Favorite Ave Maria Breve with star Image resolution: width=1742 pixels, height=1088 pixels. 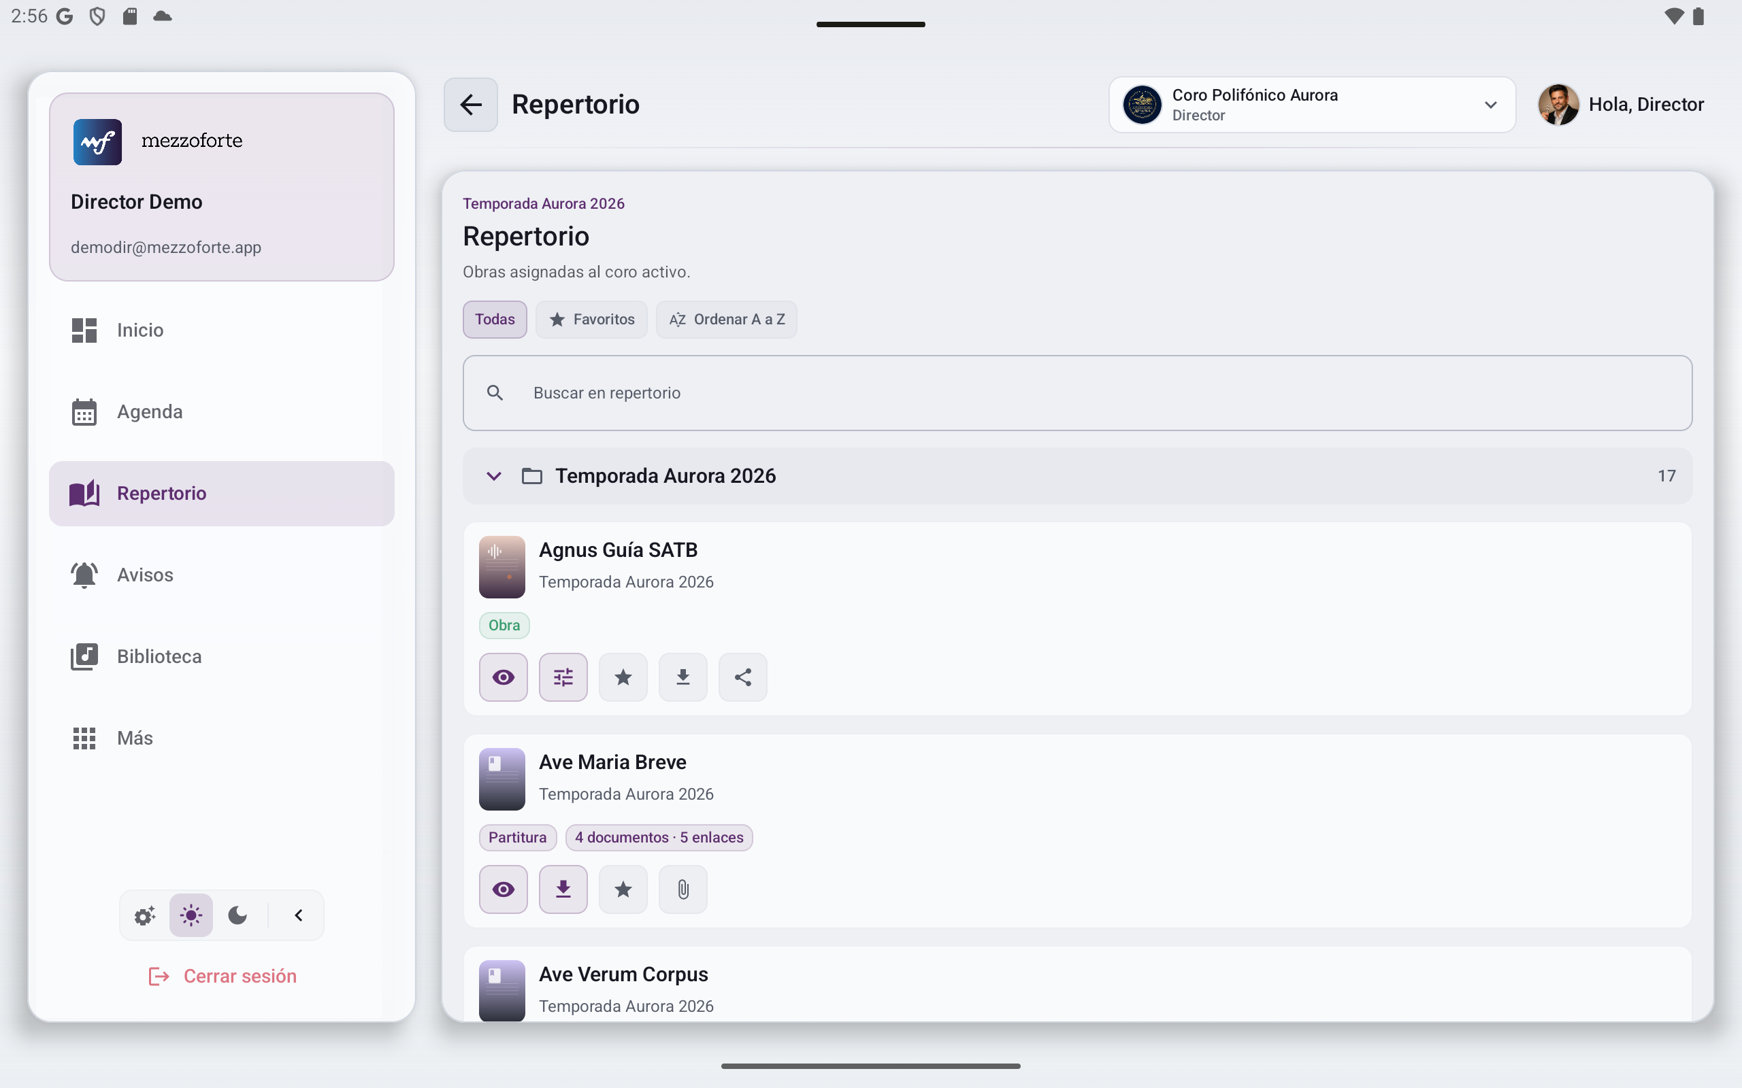[623, 889]
